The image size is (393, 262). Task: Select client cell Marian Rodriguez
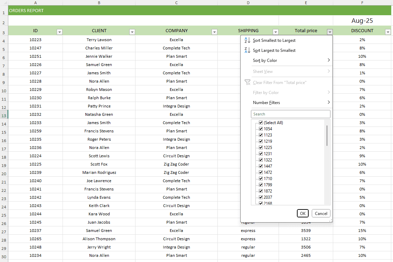click(99, 172)
